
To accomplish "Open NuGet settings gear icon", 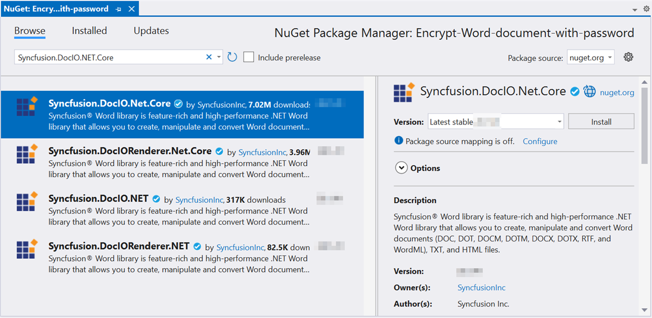I will tap(629, 57).
